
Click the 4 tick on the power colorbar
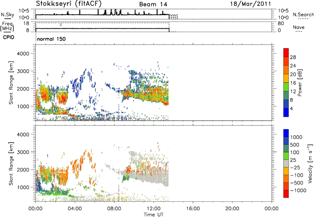point(291,108)
